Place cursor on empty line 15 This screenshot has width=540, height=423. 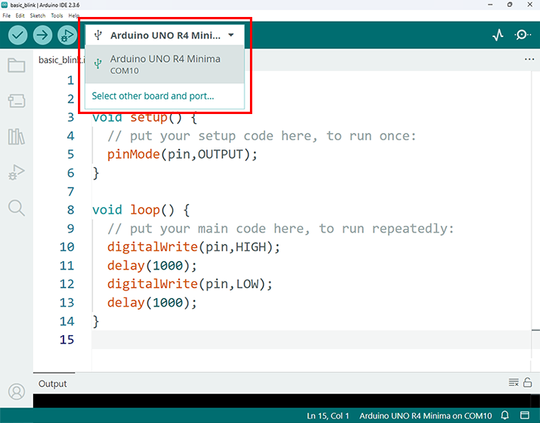[x=311, y=340]
